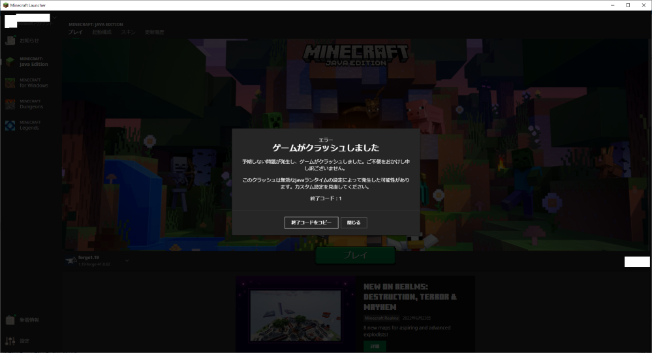
Task: Select Minecraft Java Edition grass block icon
Action: click(x=10, y=61)
